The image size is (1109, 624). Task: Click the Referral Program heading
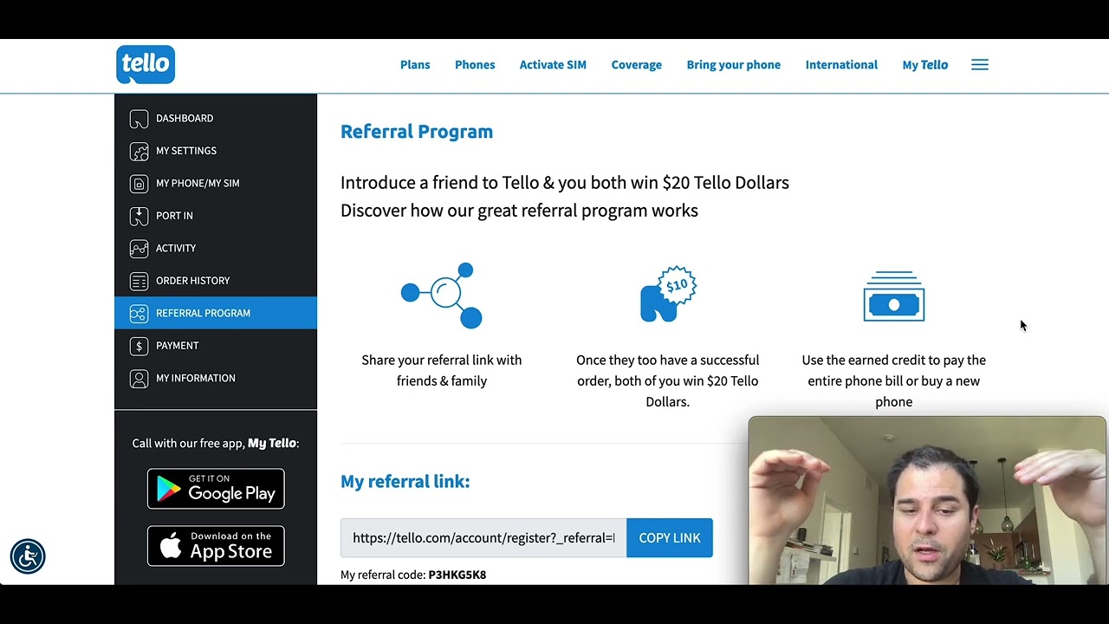417,132
